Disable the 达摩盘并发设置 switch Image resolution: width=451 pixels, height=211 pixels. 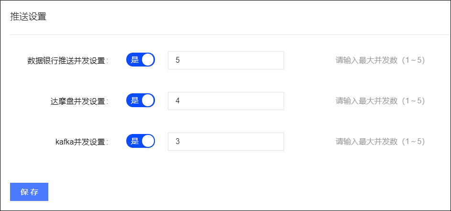(x=141, y=100)
